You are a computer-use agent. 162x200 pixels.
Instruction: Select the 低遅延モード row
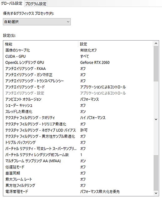tap(78, 167)
